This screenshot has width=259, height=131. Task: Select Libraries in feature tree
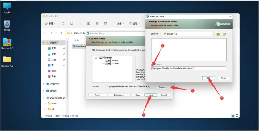(115, 63)
